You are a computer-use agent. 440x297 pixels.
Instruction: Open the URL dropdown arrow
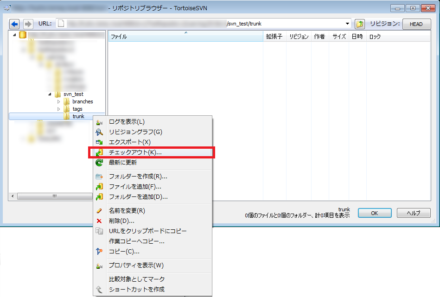347,24
